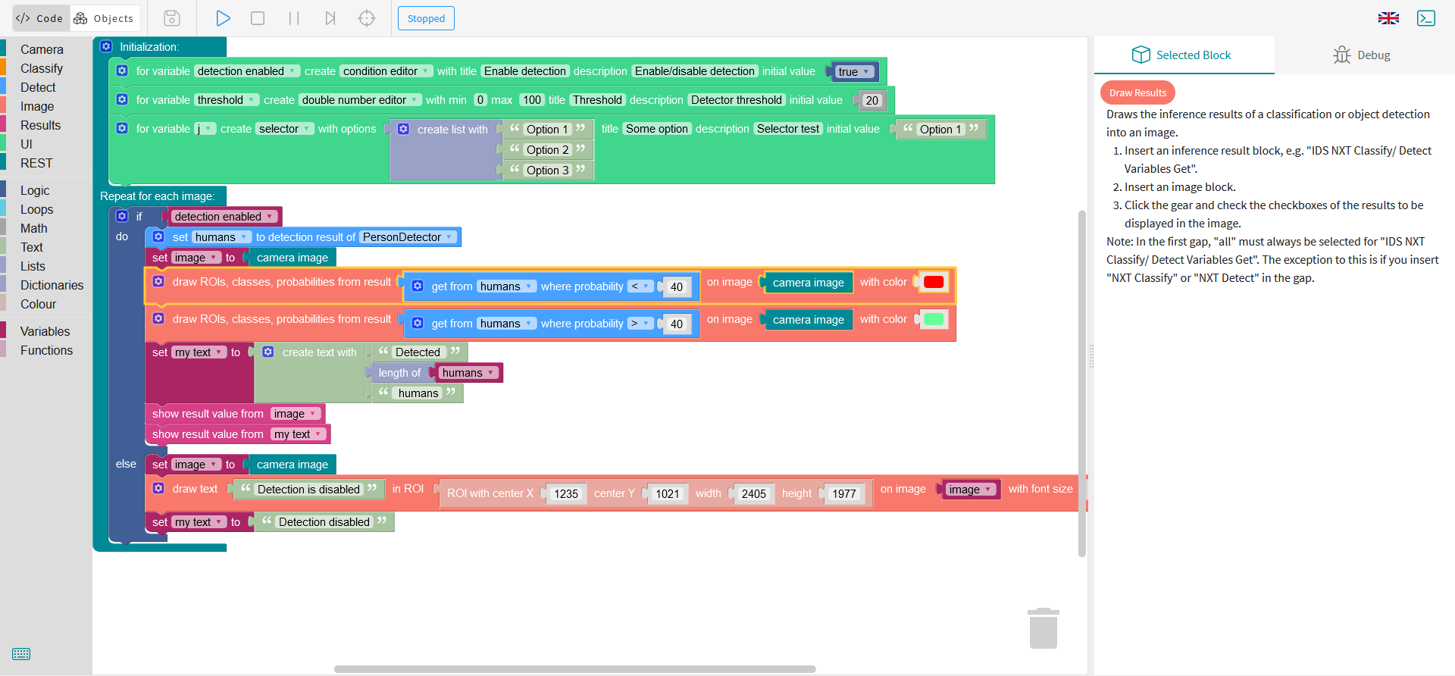Viewport: 1455px width, 676px height.
Task: Click the step forward icon
Action: [x=330, y=18]
